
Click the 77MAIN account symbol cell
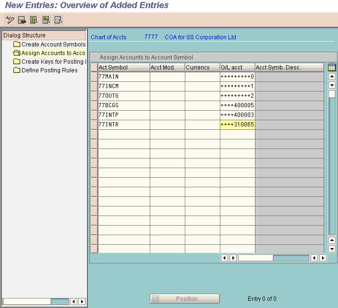click(124, 77)
